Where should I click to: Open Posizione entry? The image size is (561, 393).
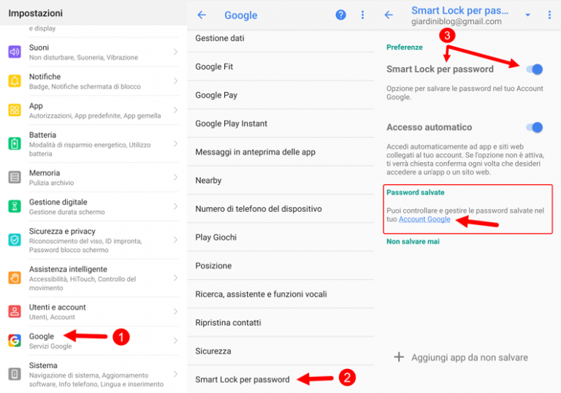tap(280, 266)
